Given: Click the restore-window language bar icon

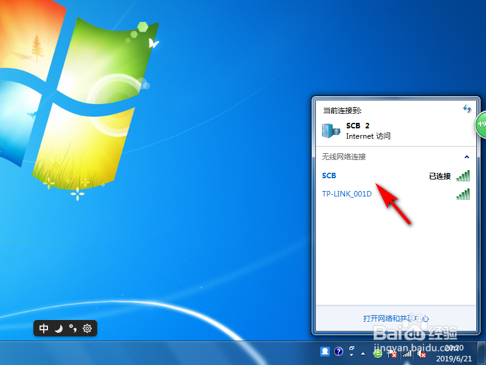Looking at the screenshot, I should click(352, 348).
